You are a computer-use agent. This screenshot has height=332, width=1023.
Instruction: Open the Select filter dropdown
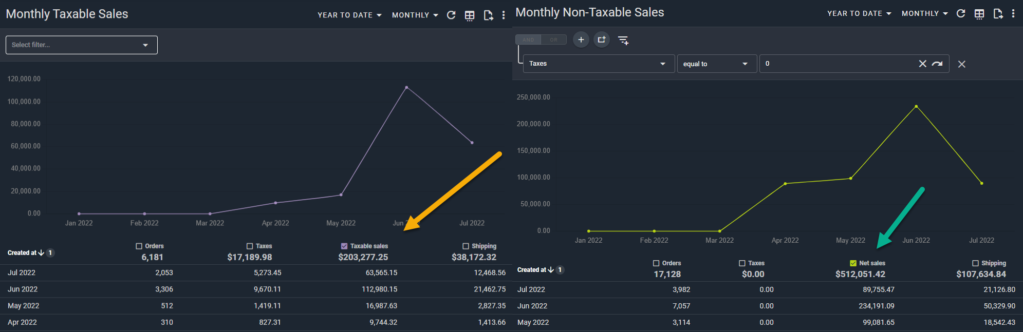click(81, 45)
